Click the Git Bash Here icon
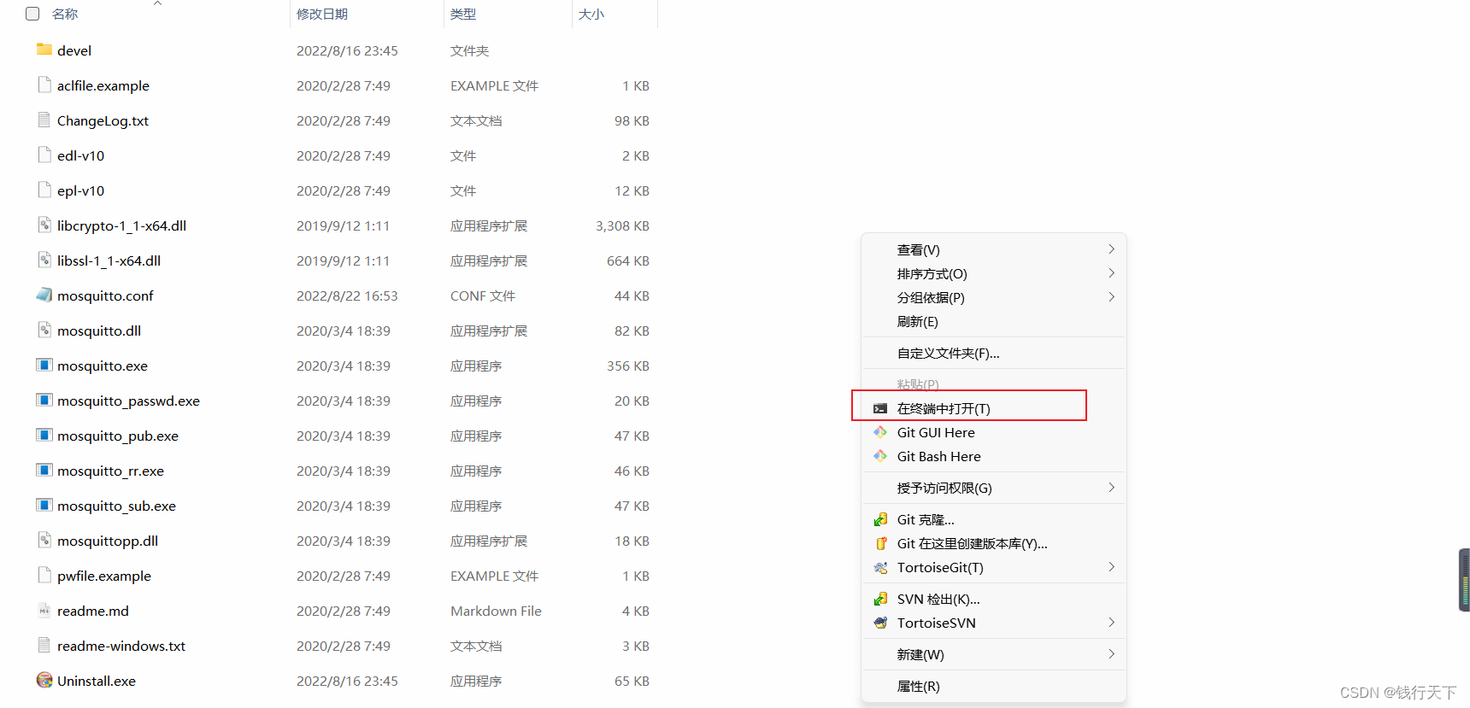The image size is (1470, 708). [x=880, y=456]
